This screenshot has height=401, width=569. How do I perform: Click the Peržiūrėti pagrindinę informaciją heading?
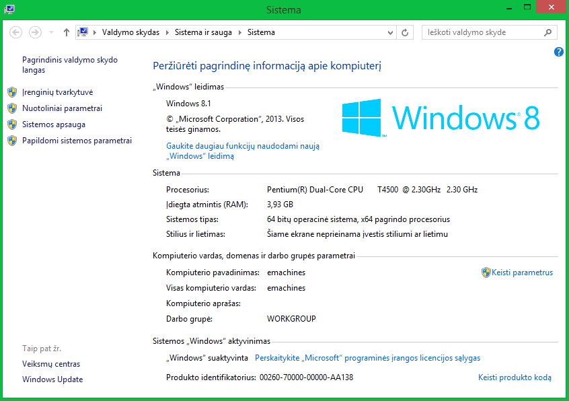[267, 66]
